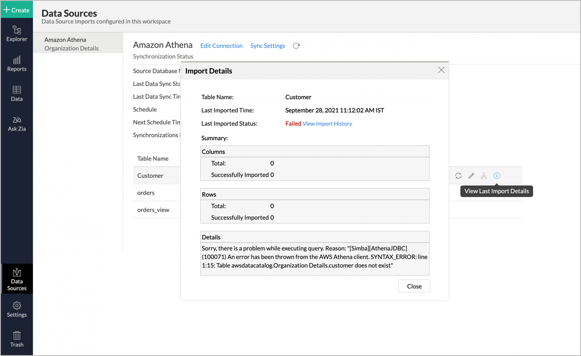This screenshot has height=356, width=581.
Task: Open the Data sidebar icon
Action: (x=17, y=94)
